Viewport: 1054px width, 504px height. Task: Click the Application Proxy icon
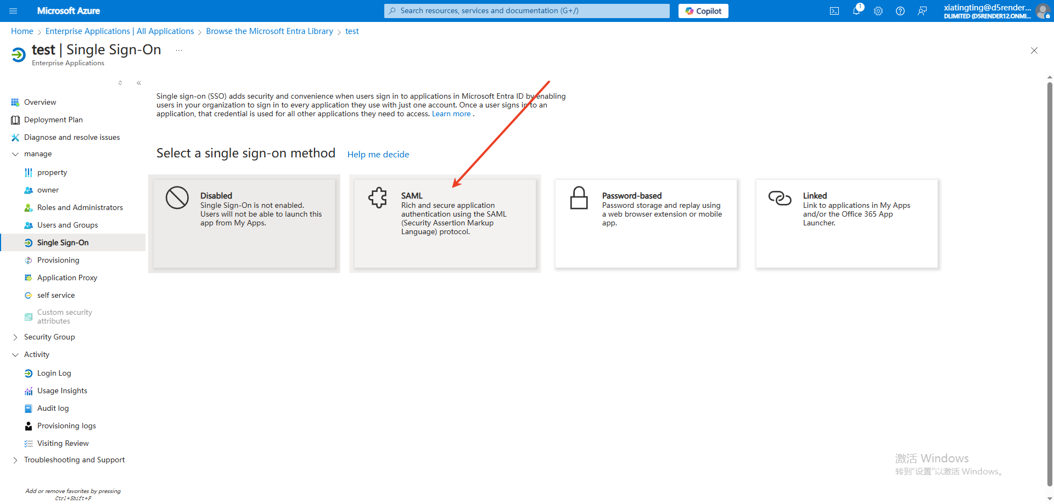pyautogui.click(x=29, y=278)
